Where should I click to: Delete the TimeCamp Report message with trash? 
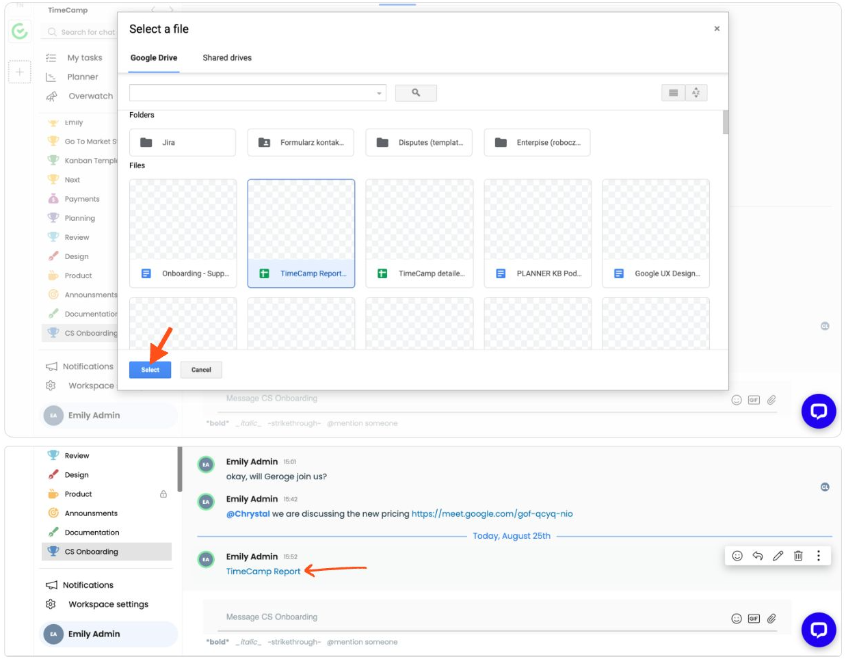coord(798,556)
